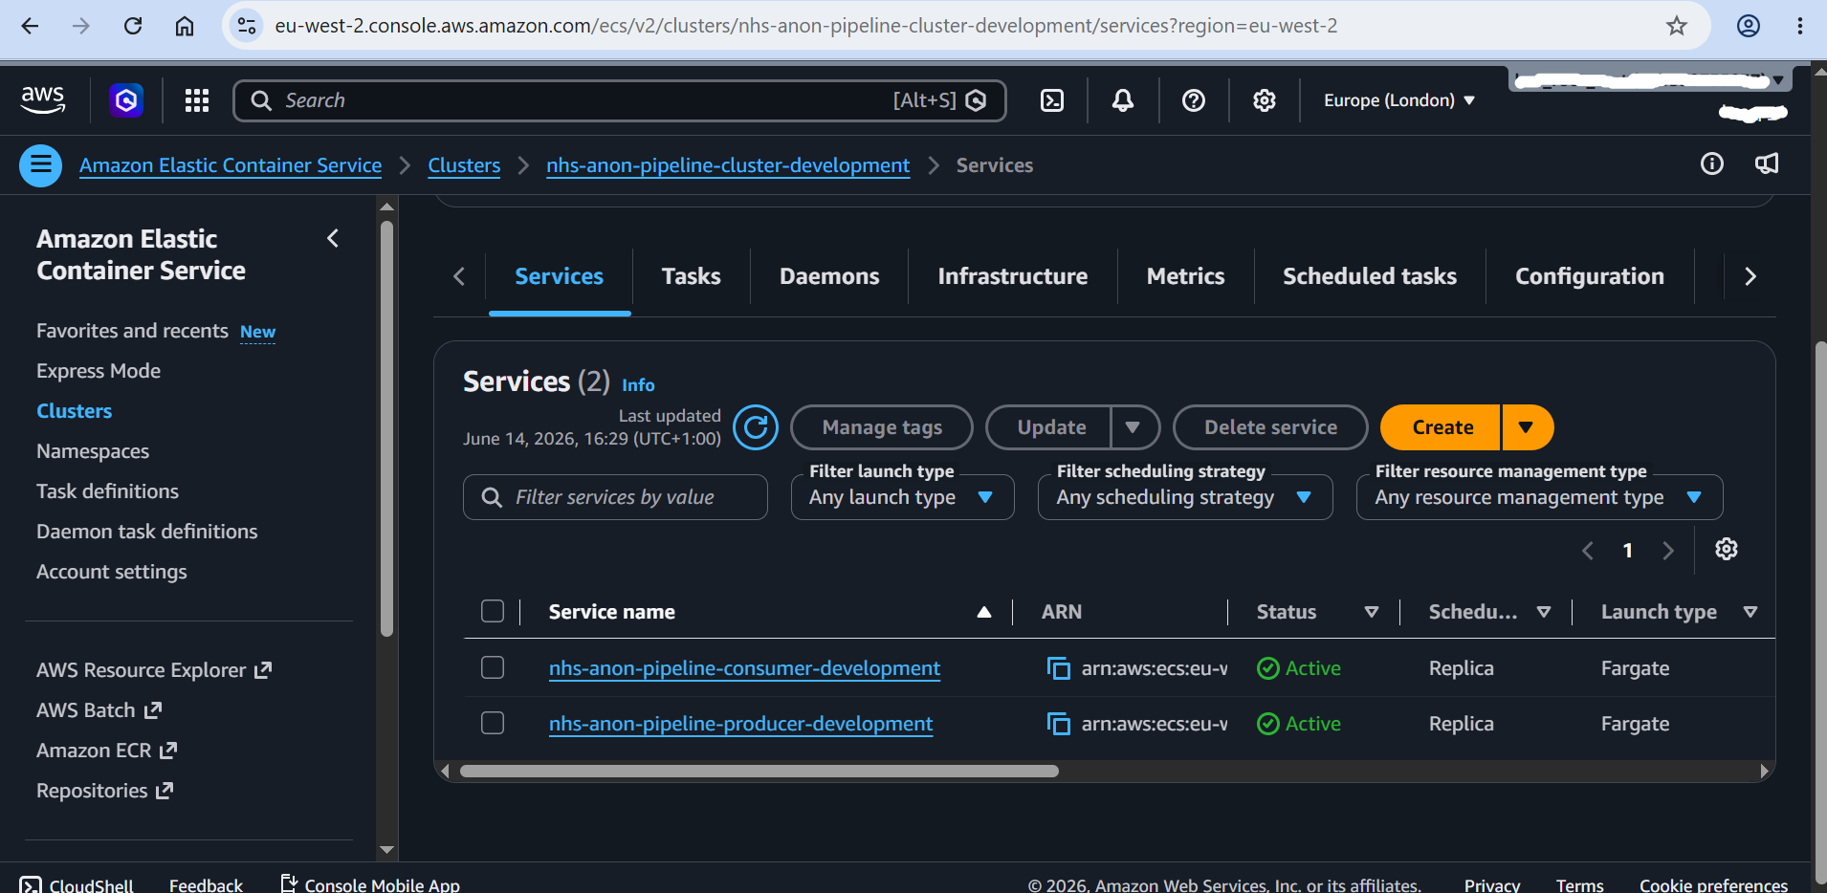Open table preferences gear icon
Image resolution: width=1827 pixels, height=893 pixels.
[1727, 549]
